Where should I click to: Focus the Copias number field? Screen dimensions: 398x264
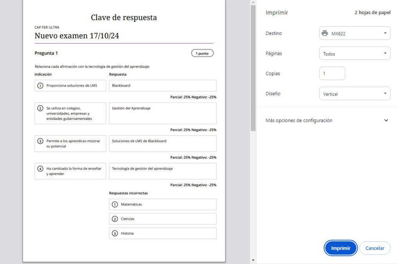click(332, 73)
